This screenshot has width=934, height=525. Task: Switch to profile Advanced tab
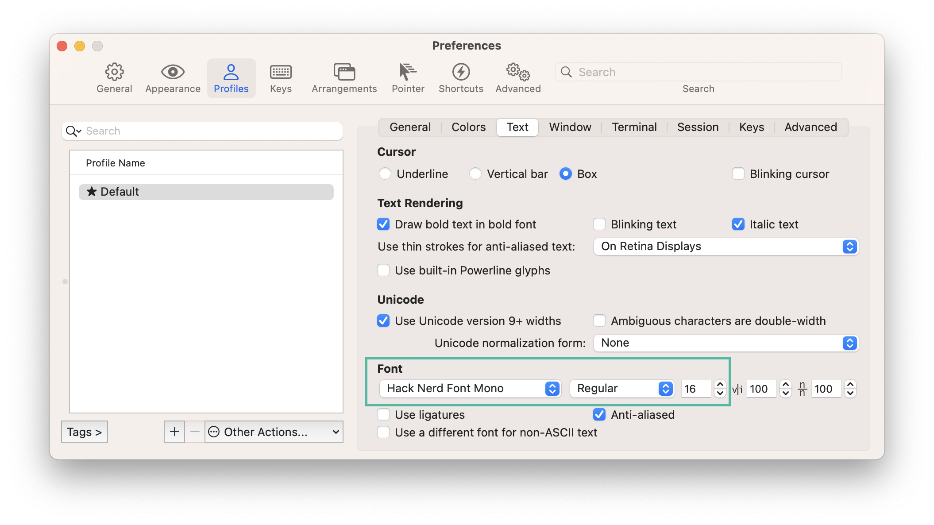tap(810, 127)
